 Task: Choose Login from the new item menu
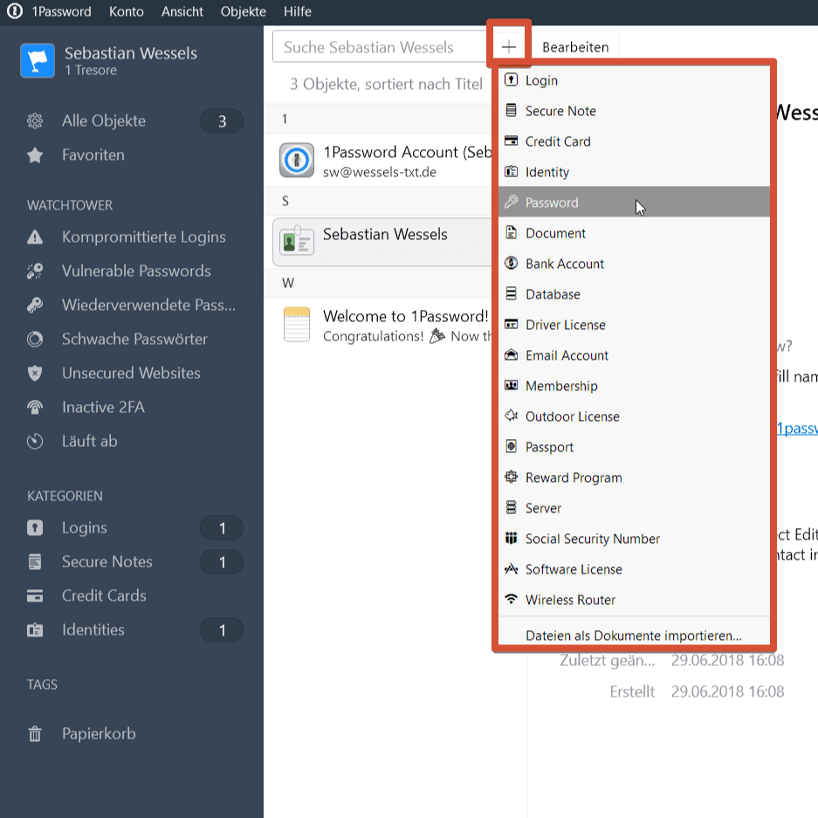634,80
